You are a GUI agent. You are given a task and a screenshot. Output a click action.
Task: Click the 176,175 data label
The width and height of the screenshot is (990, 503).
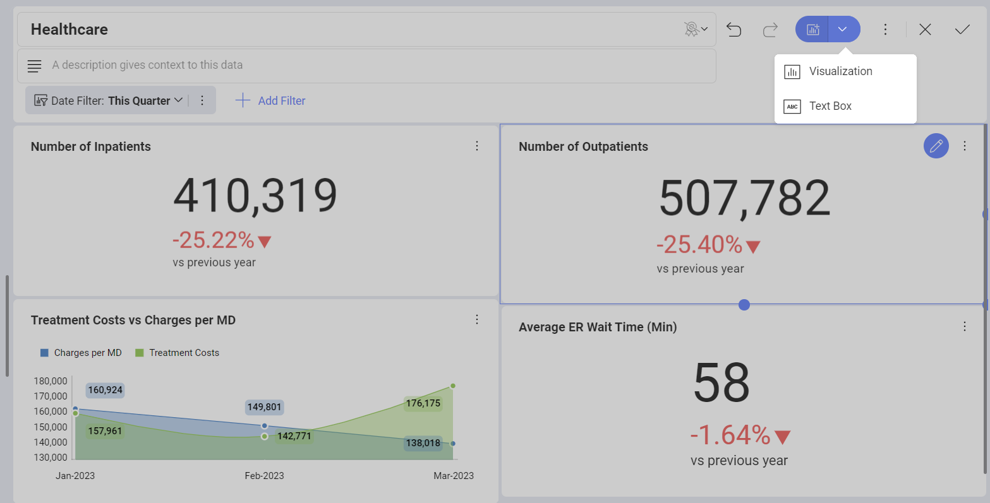[423, 403]
